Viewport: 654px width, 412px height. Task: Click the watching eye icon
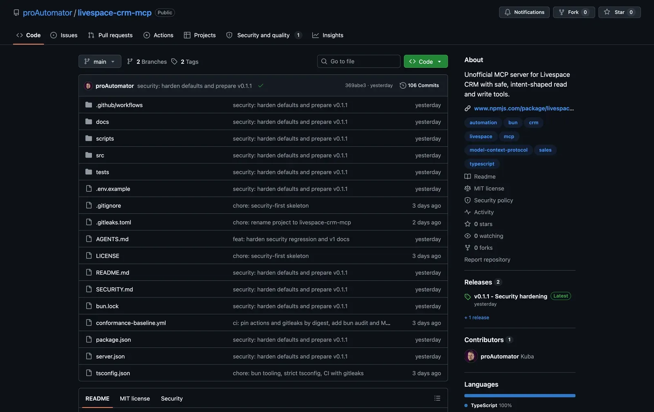pyautogui.click(x=468, y=236)
